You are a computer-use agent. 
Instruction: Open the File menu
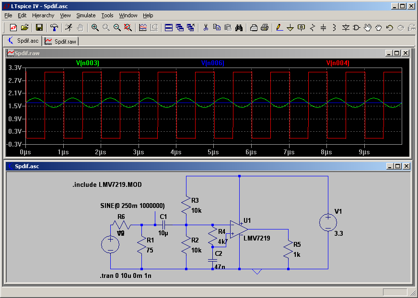(x=8, y=15)
